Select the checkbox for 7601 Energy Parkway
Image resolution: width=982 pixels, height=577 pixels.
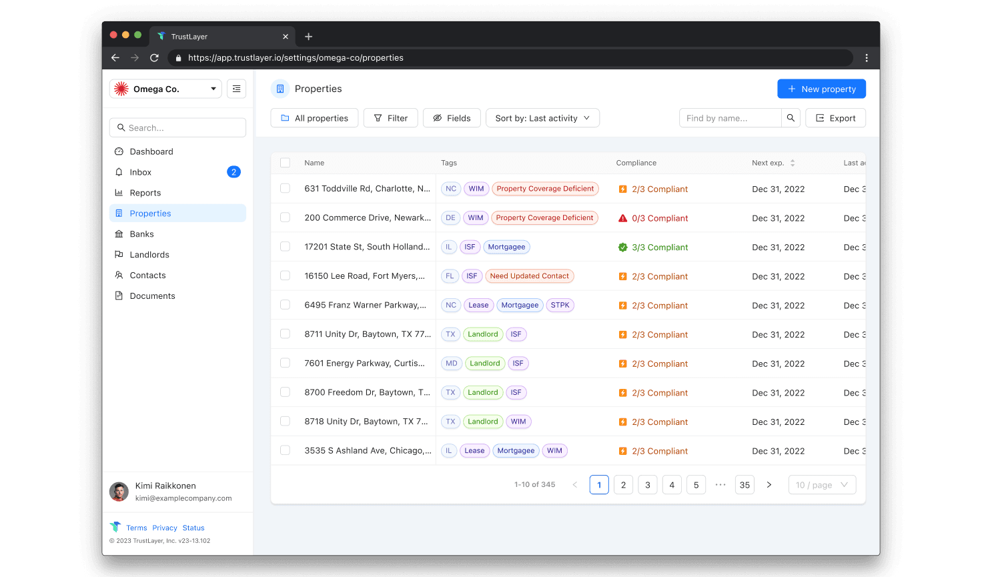[285, 363]
